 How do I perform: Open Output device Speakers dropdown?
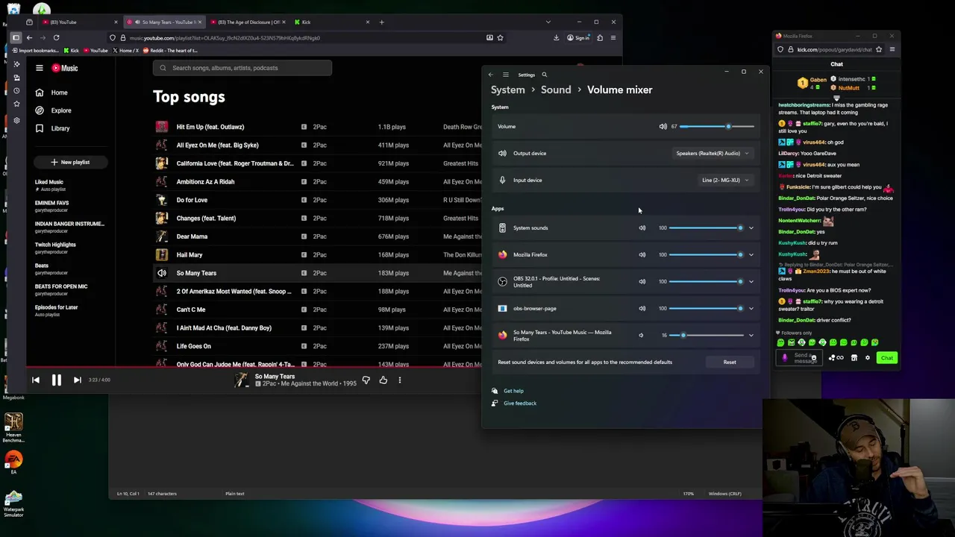[712, 154]
